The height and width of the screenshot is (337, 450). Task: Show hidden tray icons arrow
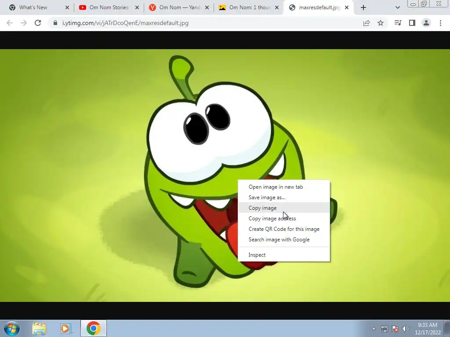(374, 329)
